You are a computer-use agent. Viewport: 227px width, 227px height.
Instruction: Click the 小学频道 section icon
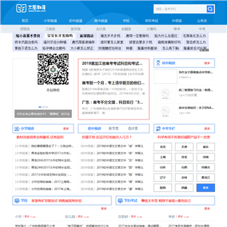point(17,129)
